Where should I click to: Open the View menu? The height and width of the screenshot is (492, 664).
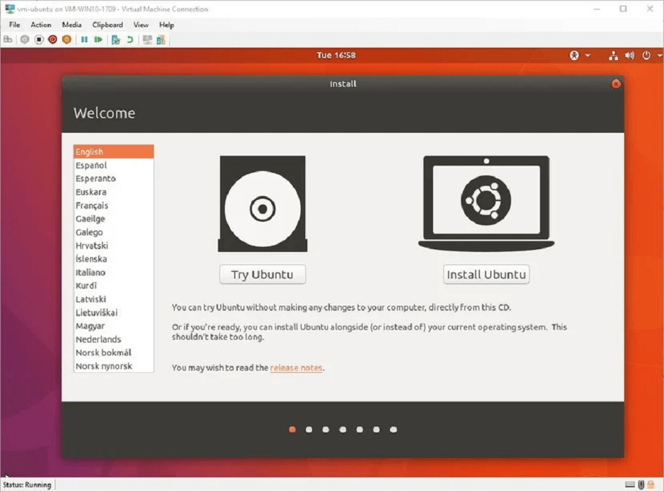coord(141,25)
